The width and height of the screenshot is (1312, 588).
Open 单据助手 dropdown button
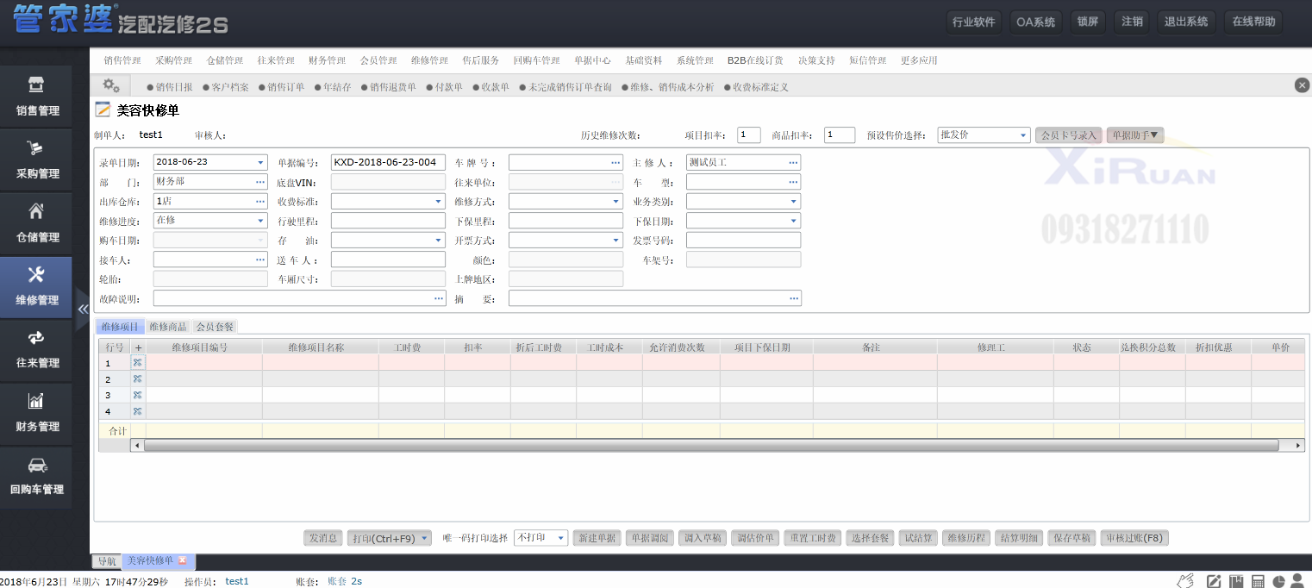coord(1135,135)
